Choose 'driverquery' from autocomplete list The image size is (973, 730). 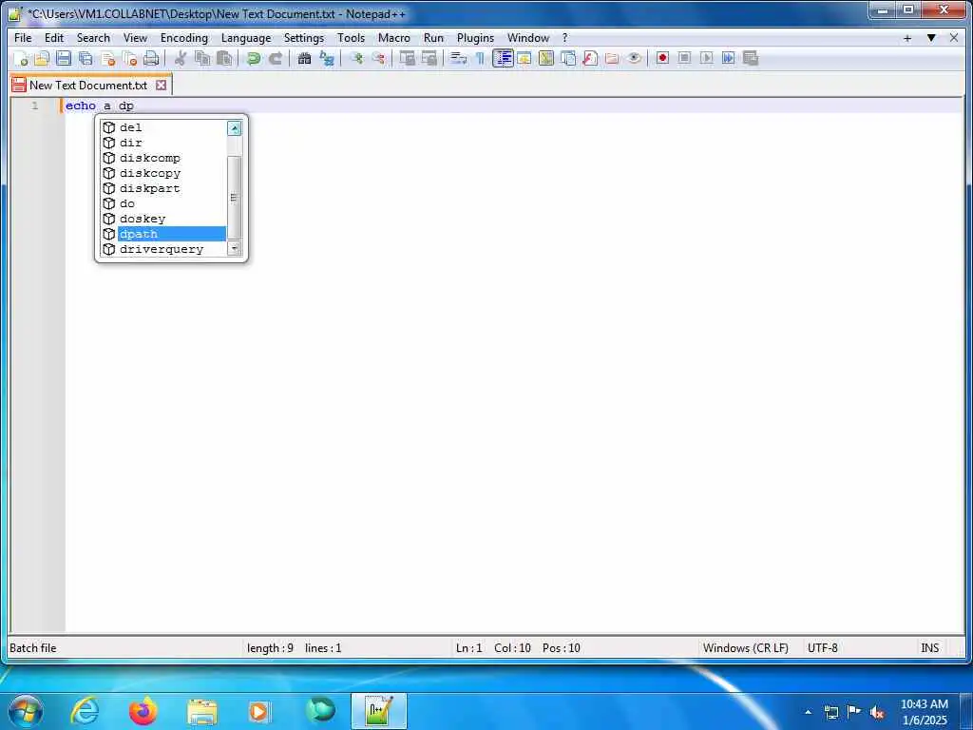click(163, 249)
